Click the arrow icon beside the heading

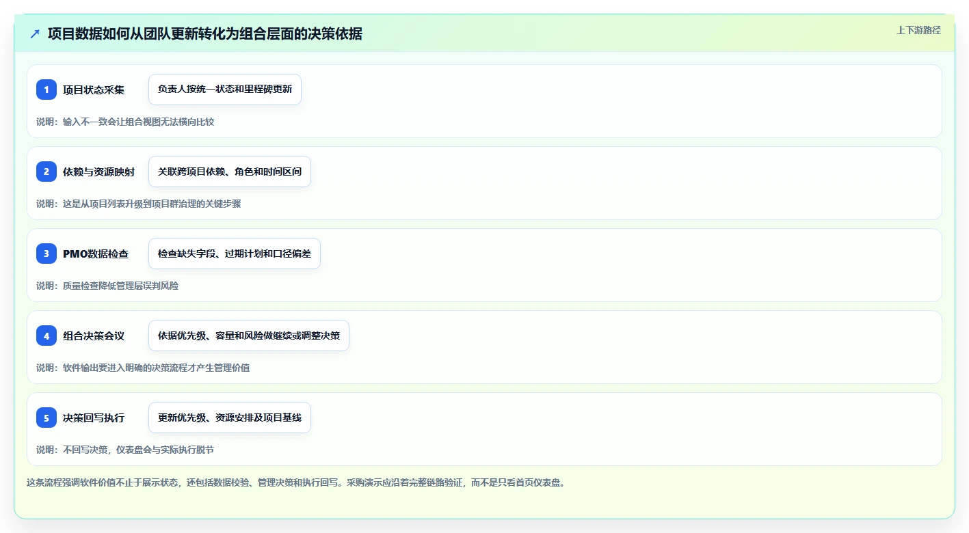click(x=35, y=34)
